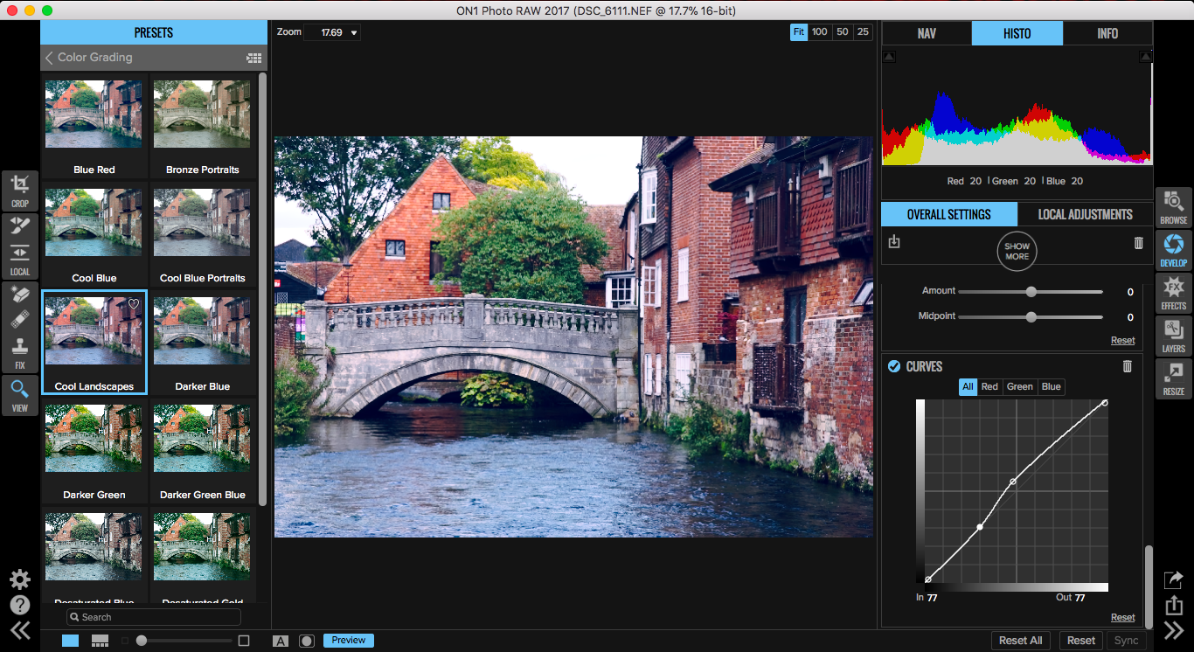
Task: Expand settings with the Show More button
Action: (x=1017, y=251)
